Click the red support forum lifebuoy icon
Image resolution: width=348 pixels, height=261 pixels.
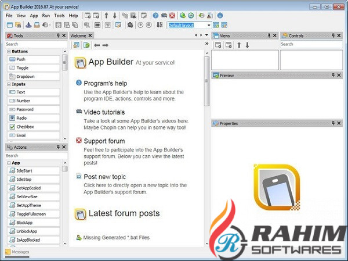172,16
